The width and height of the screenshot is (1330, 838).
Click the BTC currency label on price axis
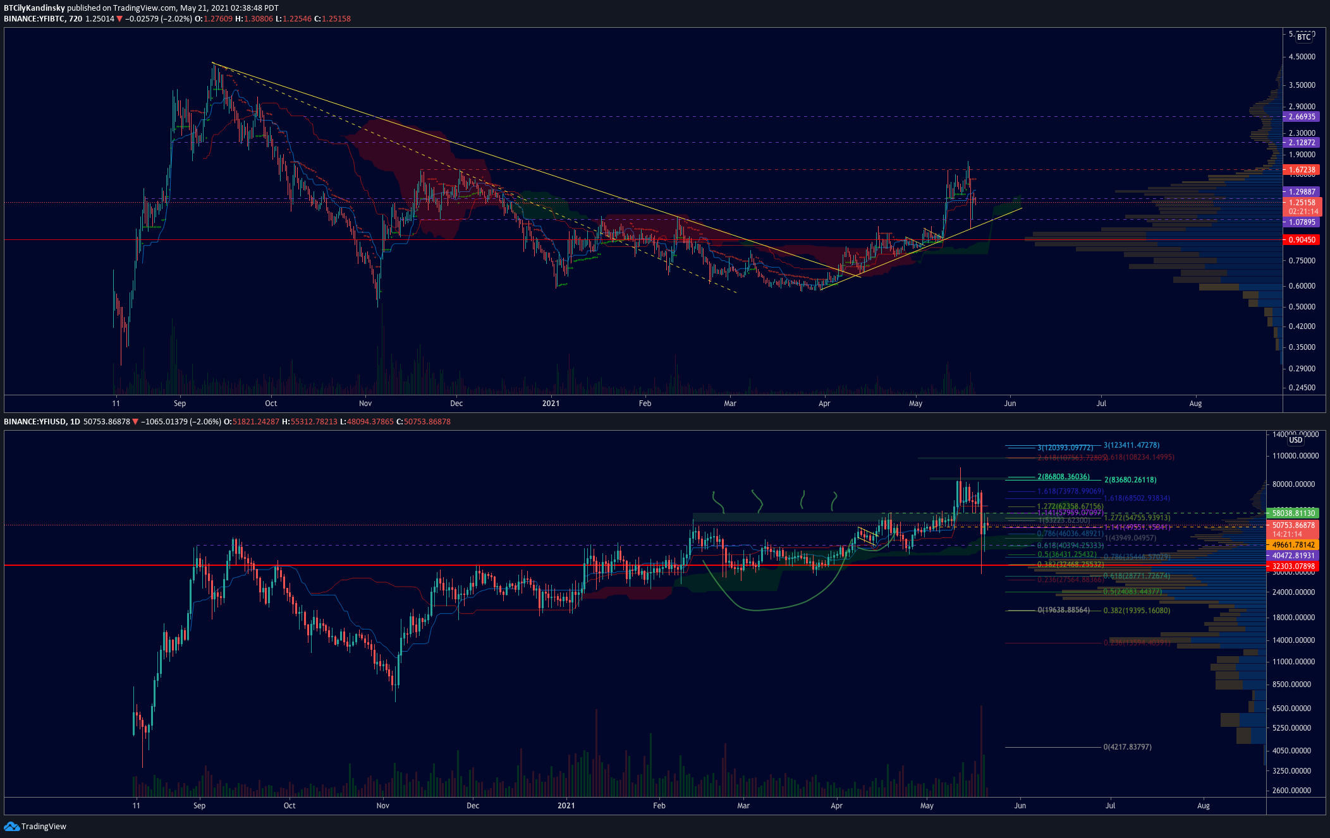pyautogui.click(x=1304, y=37)
